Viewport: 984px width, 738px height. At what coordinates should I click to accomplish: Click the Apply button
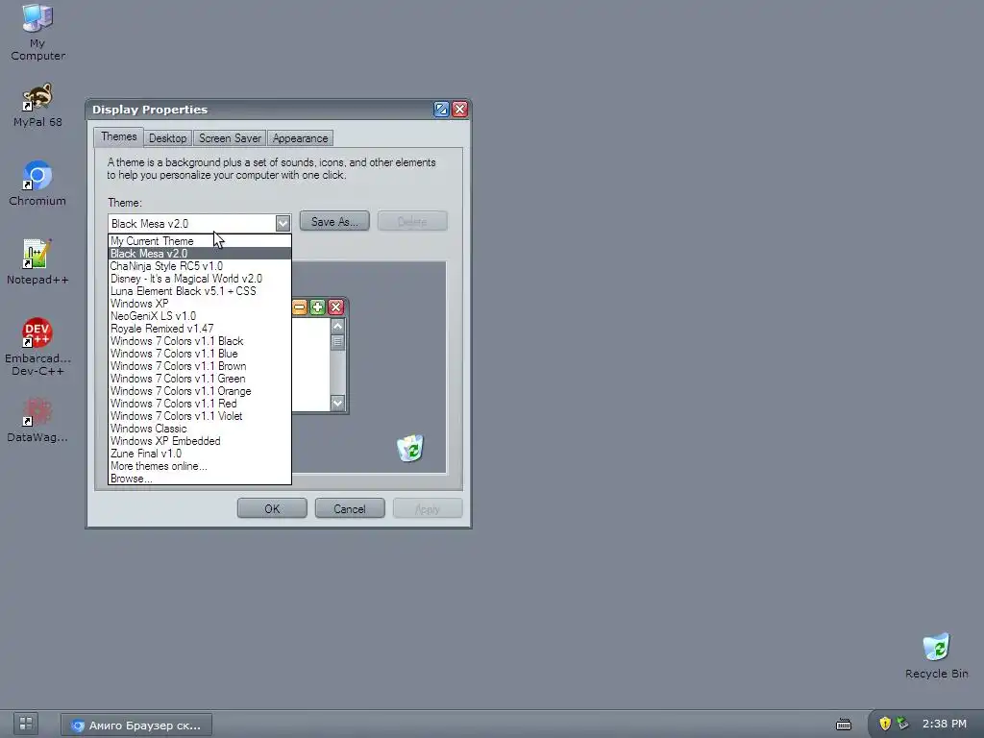[x=428, y=509]
